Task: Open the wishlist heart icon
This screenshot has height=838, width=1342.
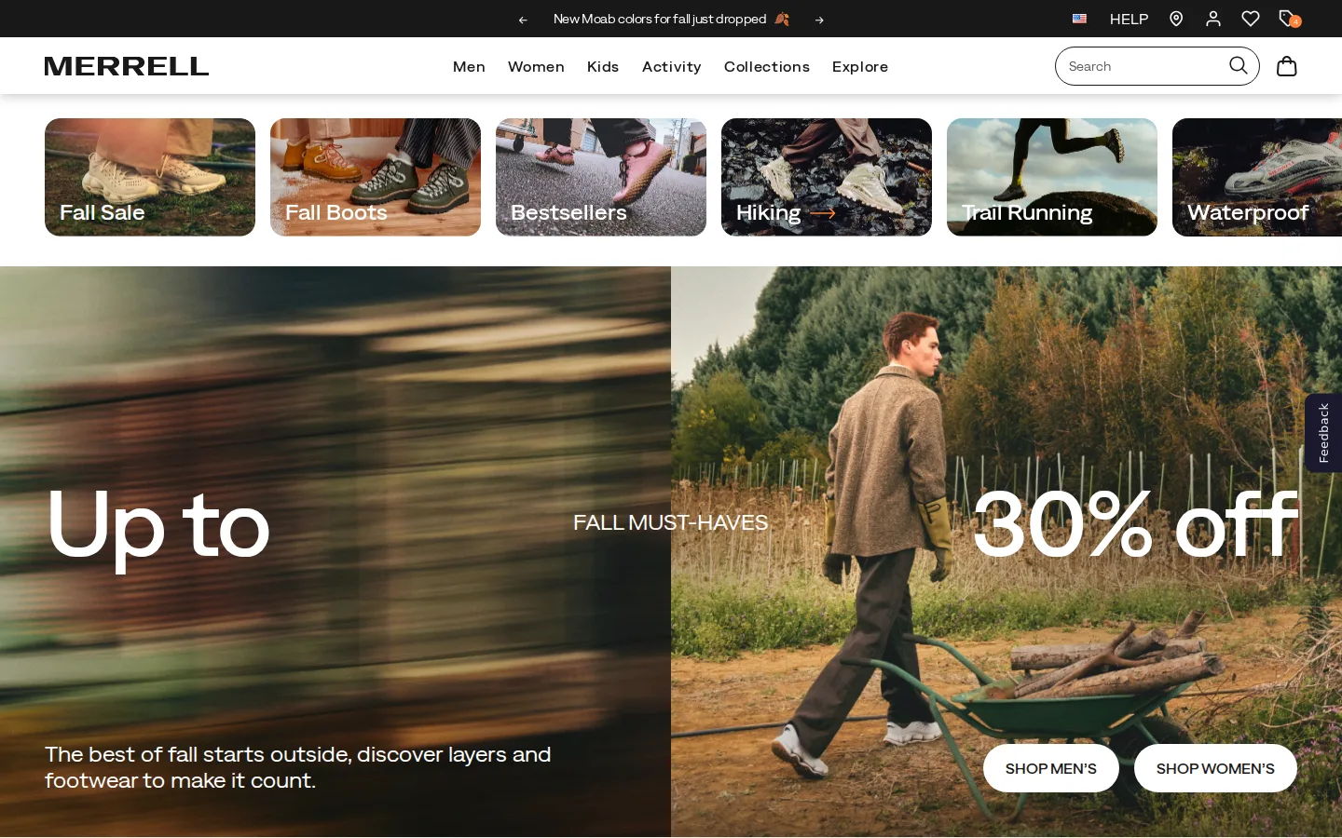Action: click(x=1251, y=19)
